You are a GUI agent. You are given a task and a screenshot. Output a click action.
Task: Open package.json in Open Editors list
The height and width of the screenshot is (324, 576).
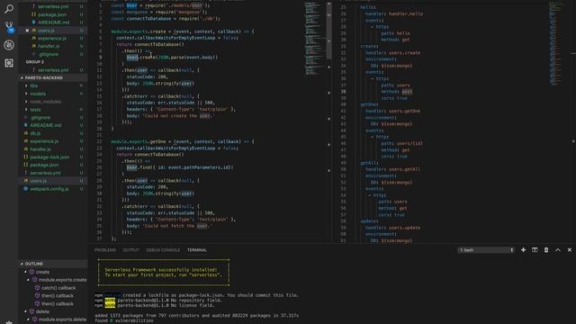[x=53, y=14]
